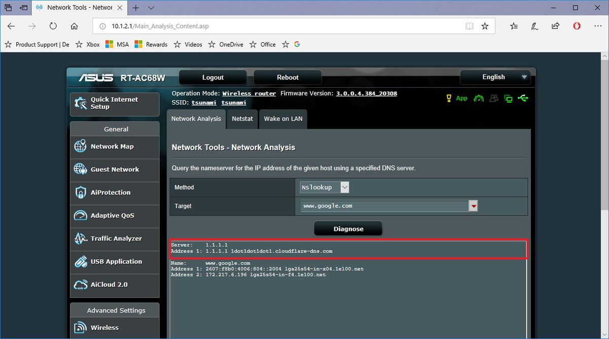Click the yellow firmware notification icon
The width and height of the screenshot is (609, 339).
449,98
